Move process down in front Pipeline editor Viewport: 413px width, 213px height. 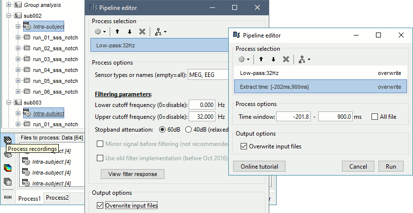click(x=273, y=60)
